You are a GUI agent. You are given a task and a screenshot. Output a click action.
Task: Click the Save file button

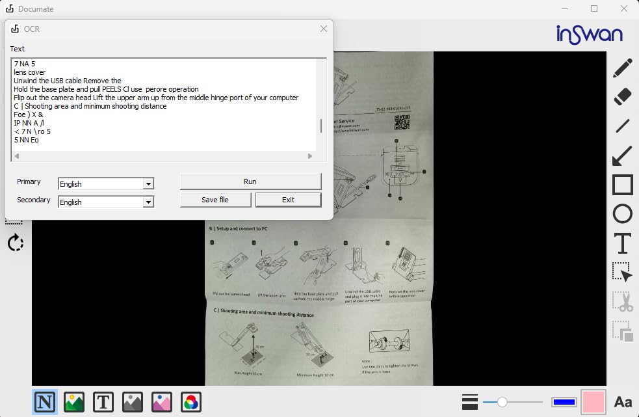click(215, 200)
